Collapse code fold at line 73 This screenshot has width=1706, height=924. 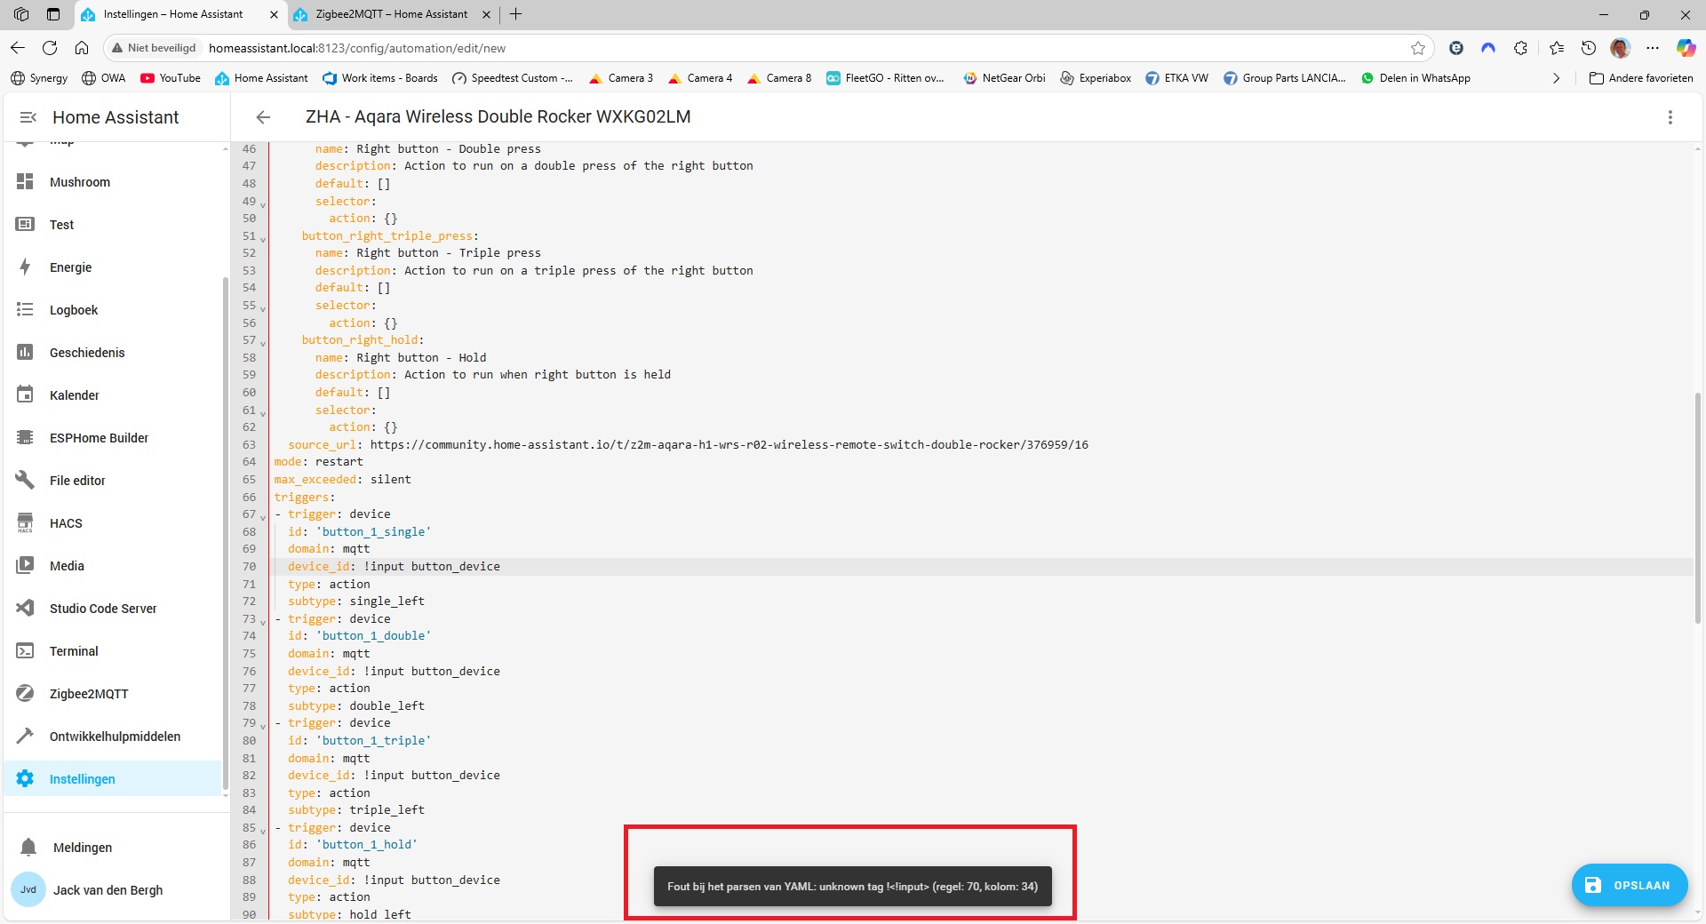263,622
